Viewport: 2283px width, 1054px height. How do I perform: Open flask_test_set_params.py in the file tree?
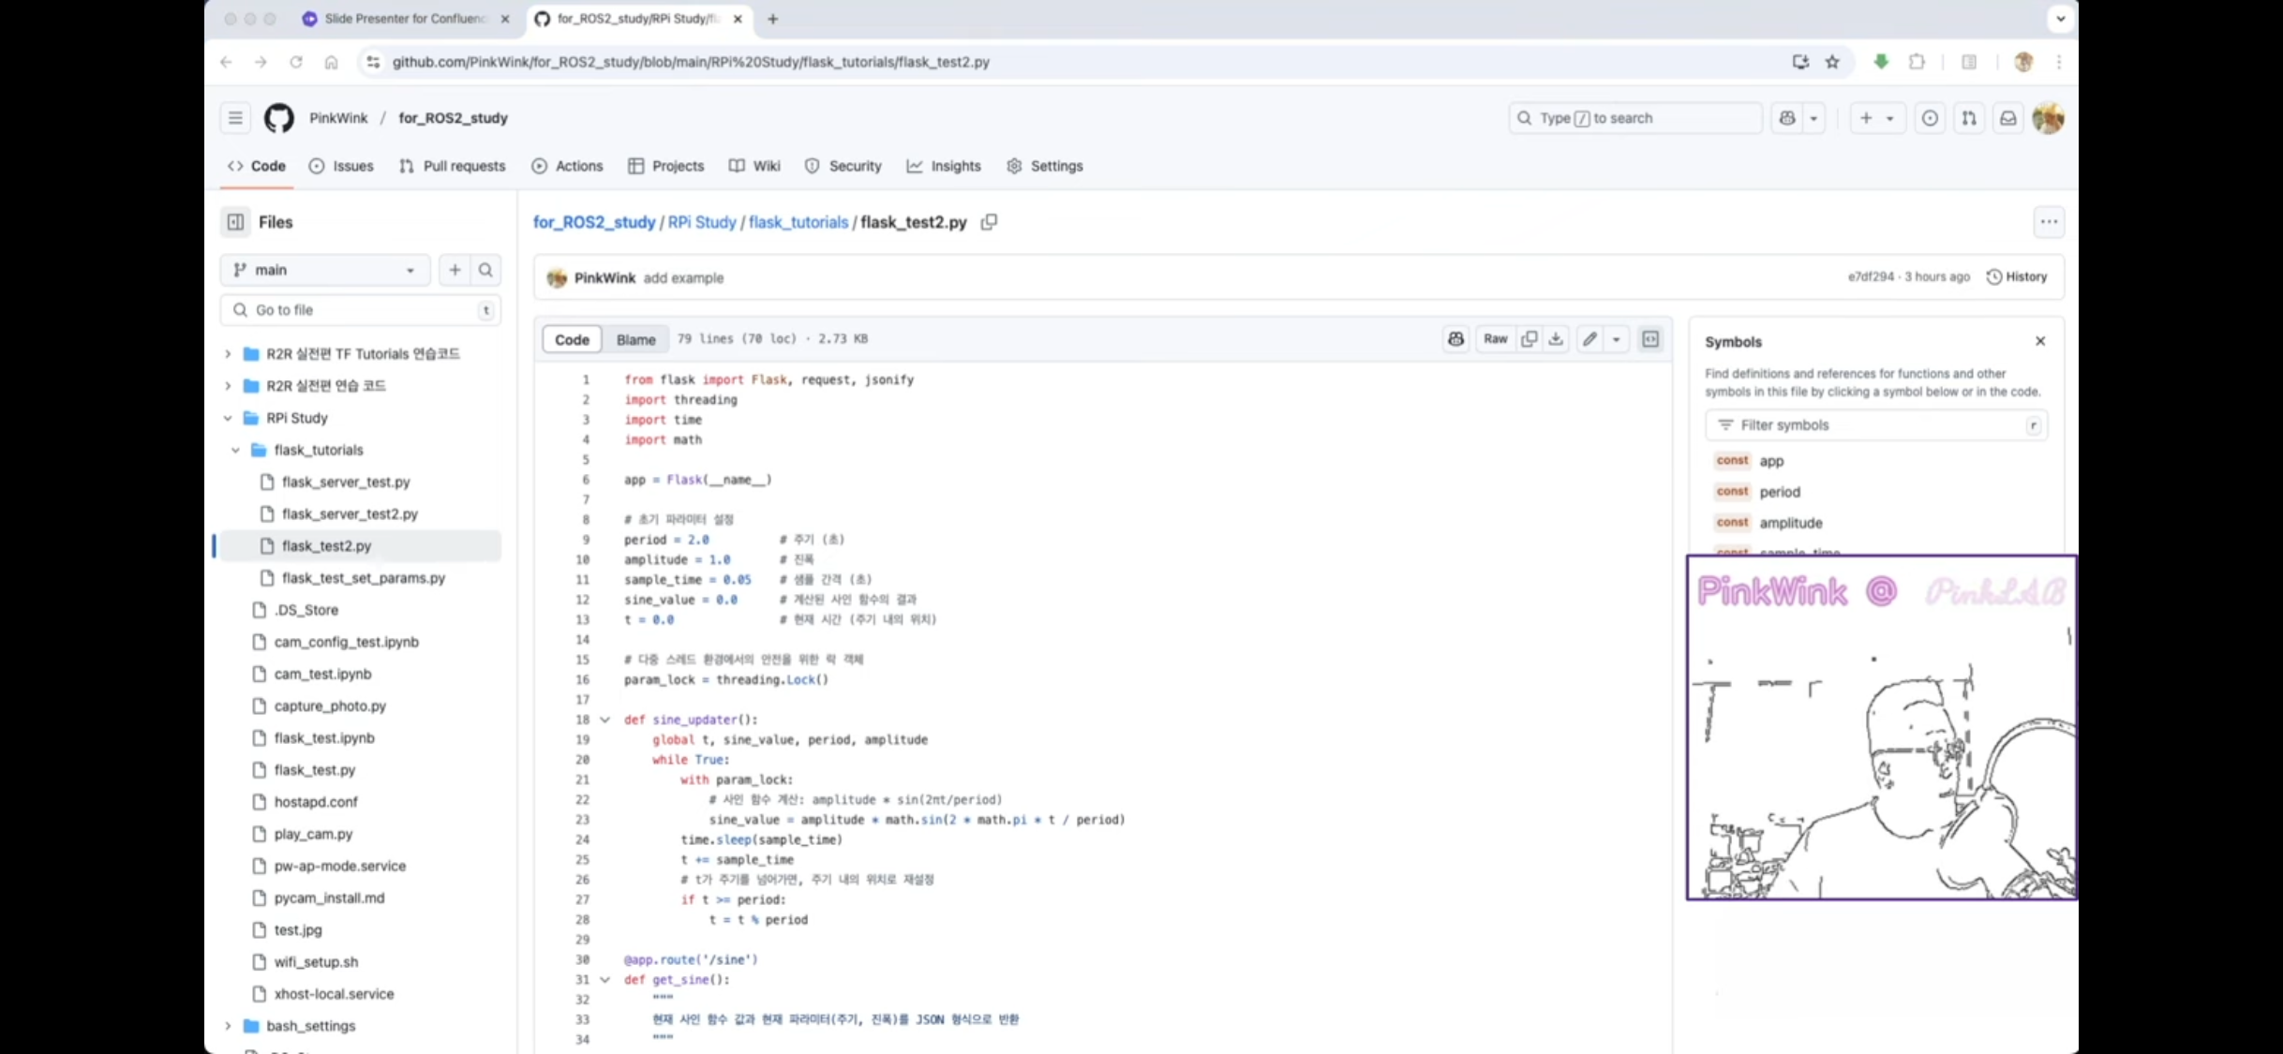tap(363, 578)
